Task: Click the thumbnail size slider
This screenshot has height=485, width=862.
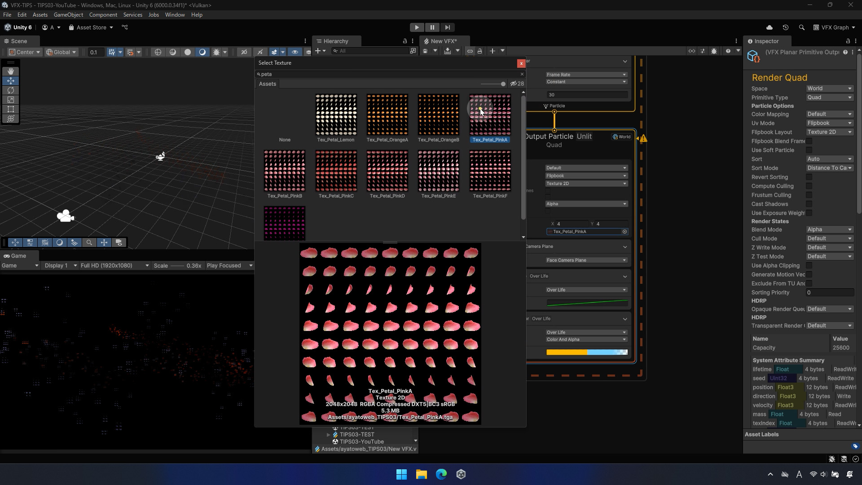Action: click(493, 84)
